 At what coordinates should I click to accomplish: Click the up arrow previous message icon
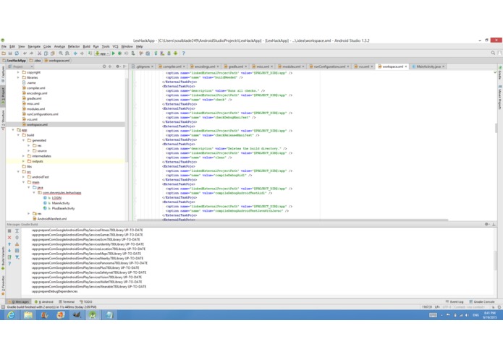(x=9, y=244)
